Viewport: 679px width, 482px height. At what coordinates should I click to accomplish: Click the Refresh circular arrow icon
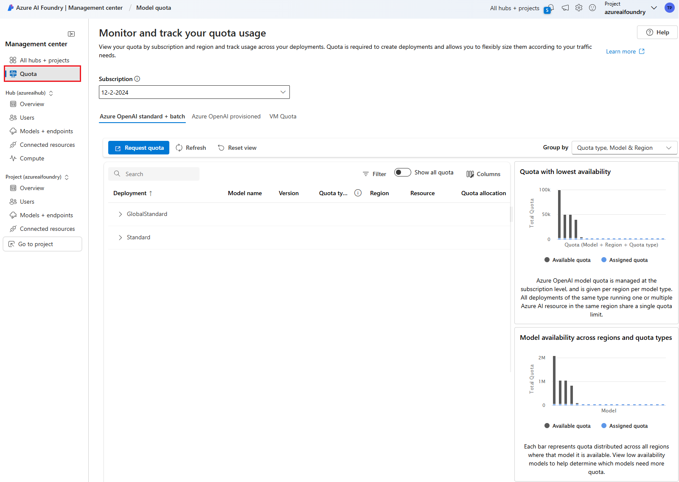click(x=179, y=148)
